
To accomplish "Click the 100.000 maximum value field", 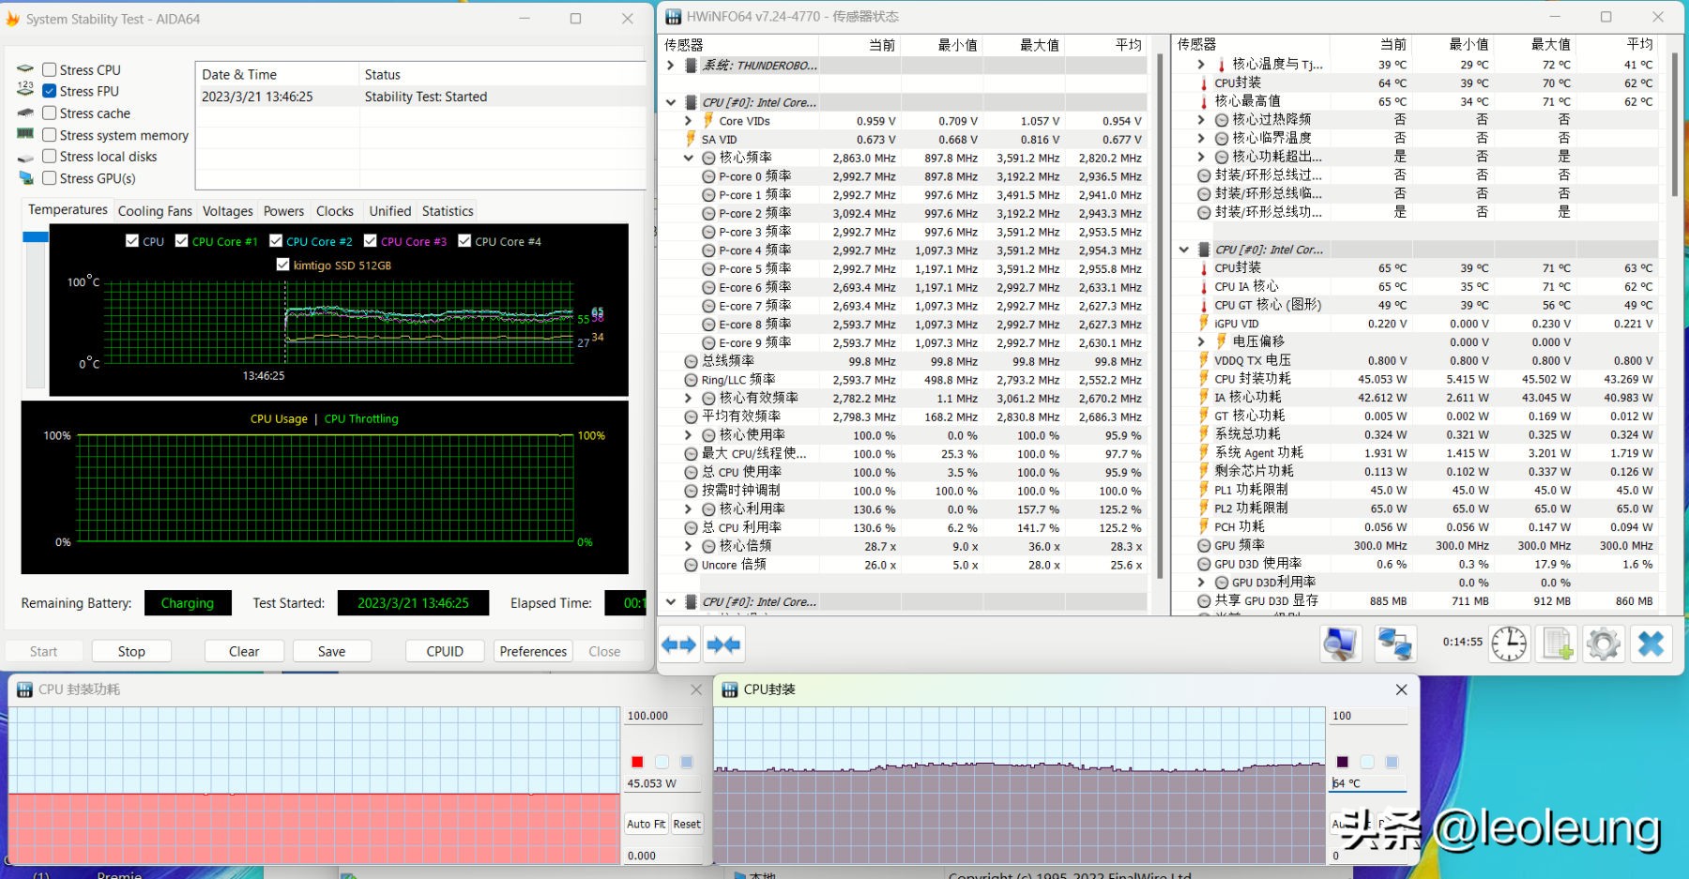I will 662,716.
